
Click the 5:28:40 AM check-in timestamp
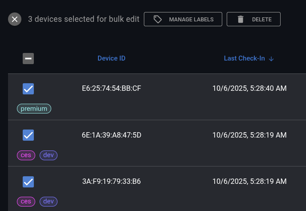pyautogui.click(x=249, y=89)
